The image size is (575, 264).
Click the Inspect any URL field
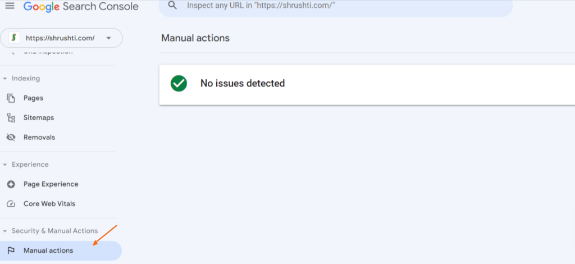(x=336, y=7)
